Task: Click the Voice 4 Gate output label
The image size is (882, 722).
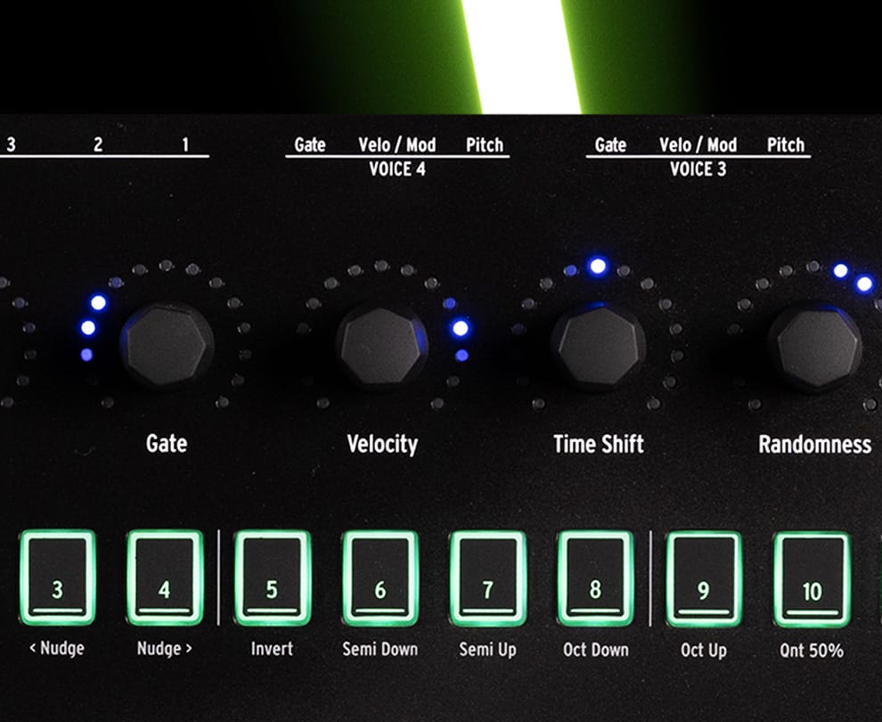Action: tap(310, 144)
